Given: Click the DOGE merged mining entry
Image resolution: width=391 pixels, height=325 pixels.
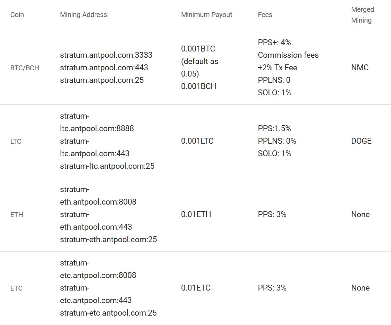Looking at the screenshot, I should pyautogui.click(x=361, y=141).
